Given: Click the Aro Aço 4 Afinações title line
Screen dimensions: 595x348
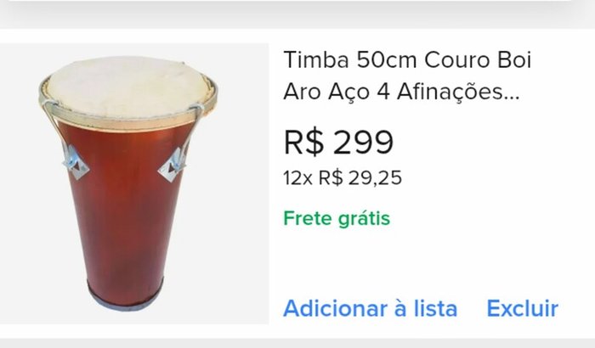Looking at the screenshot, I should (401, 92).
